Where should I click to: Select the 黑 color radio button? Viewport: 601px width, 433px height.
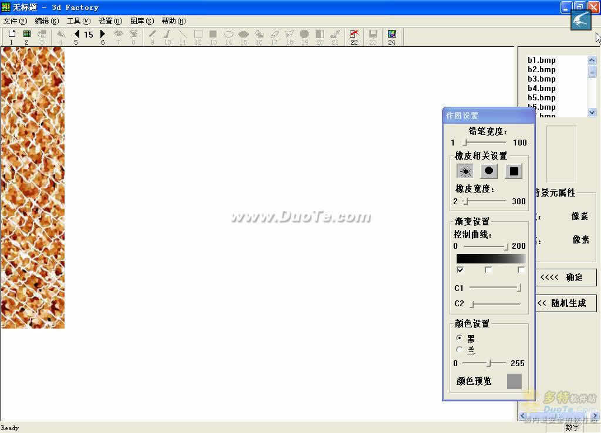[460, 339]
